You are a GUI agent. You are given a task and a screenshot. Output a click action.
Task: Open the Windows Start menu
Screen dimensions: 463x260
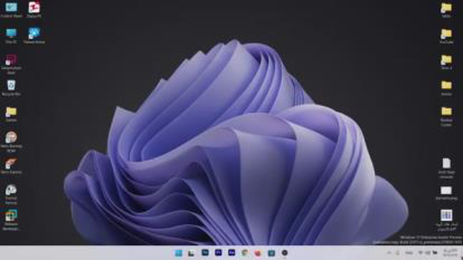179,253
